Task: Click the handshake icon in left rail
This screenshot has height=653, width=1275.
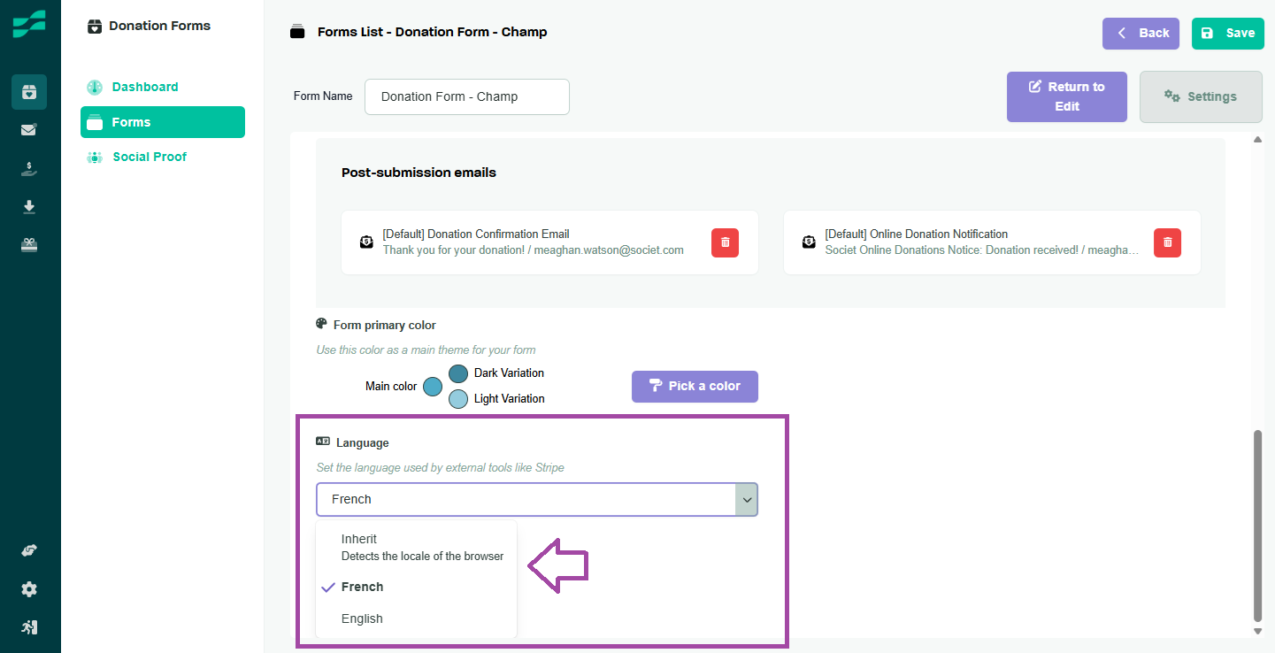Action: tap(29, 550)
